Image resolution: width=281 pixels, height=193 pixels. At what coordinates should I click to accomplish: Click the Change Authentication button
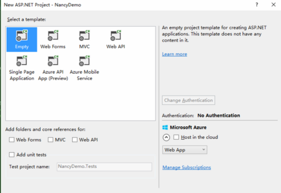(189, 100)
